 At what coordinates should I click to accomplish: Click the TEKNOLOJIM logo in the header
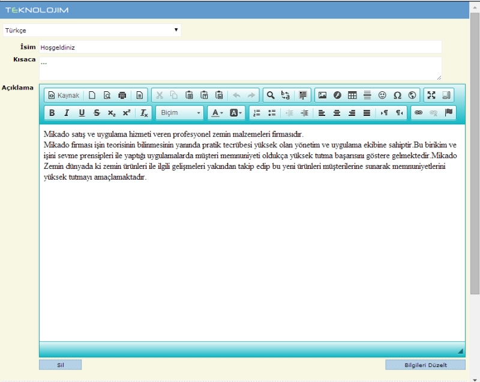pos(37,10)
